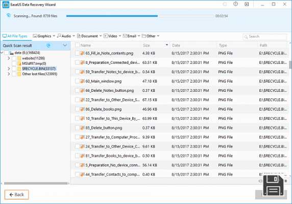Click the Quick Scan result refresh icon
The width and height of the screenshot is (292, 204).
(48, 45)
